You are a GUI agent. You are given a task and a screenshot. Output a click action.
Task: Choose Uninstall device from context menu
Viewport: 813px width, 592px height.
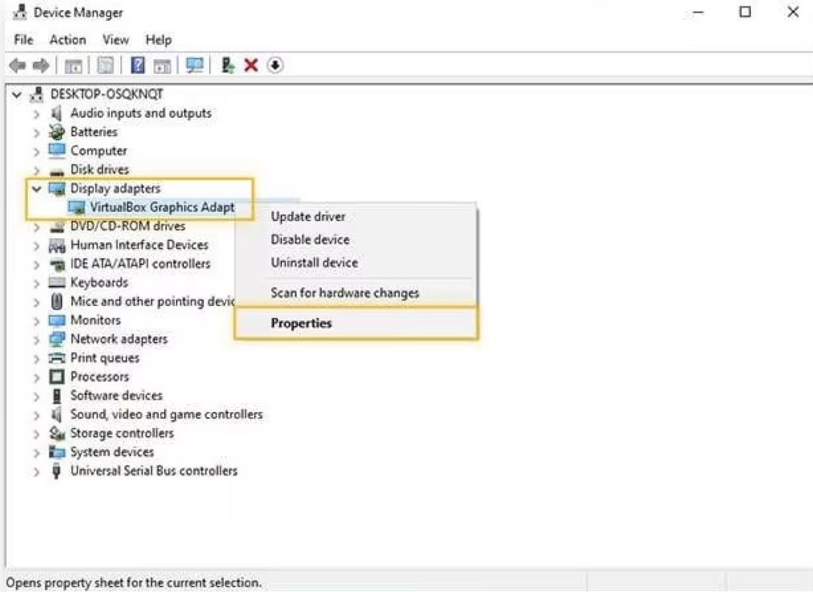coord(356,262)
